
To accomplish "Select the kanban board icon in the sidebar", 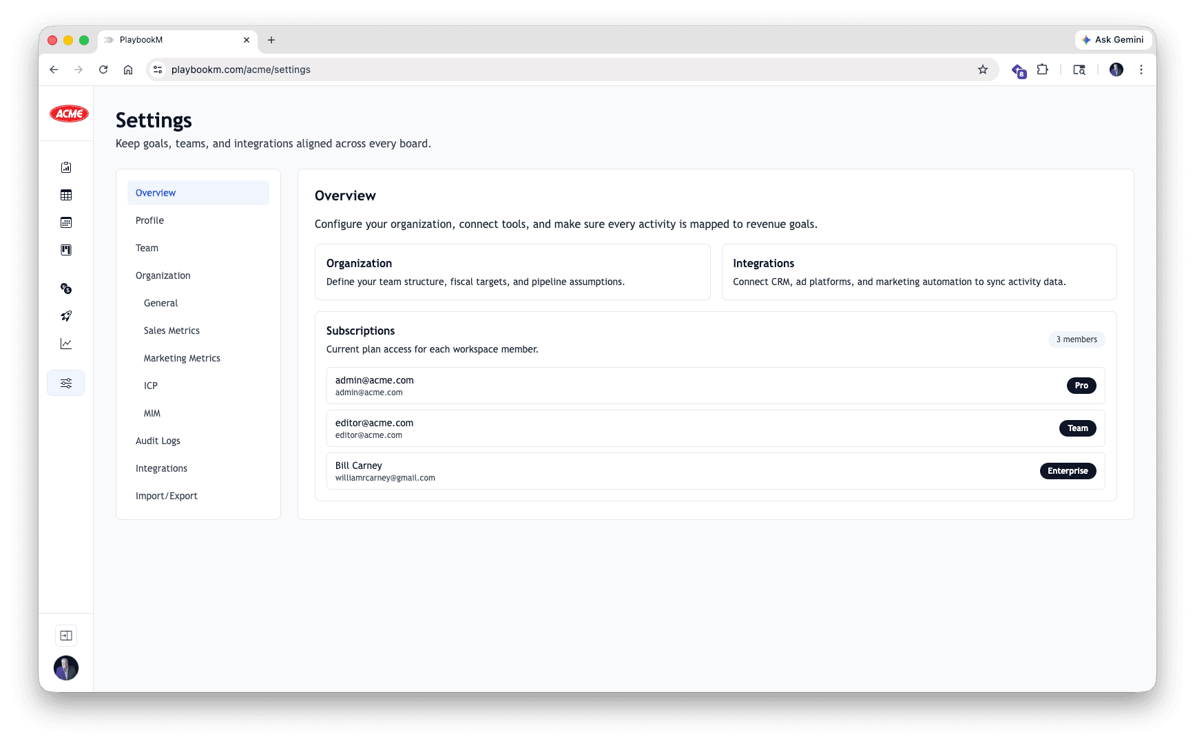I will tap(65, 249).
